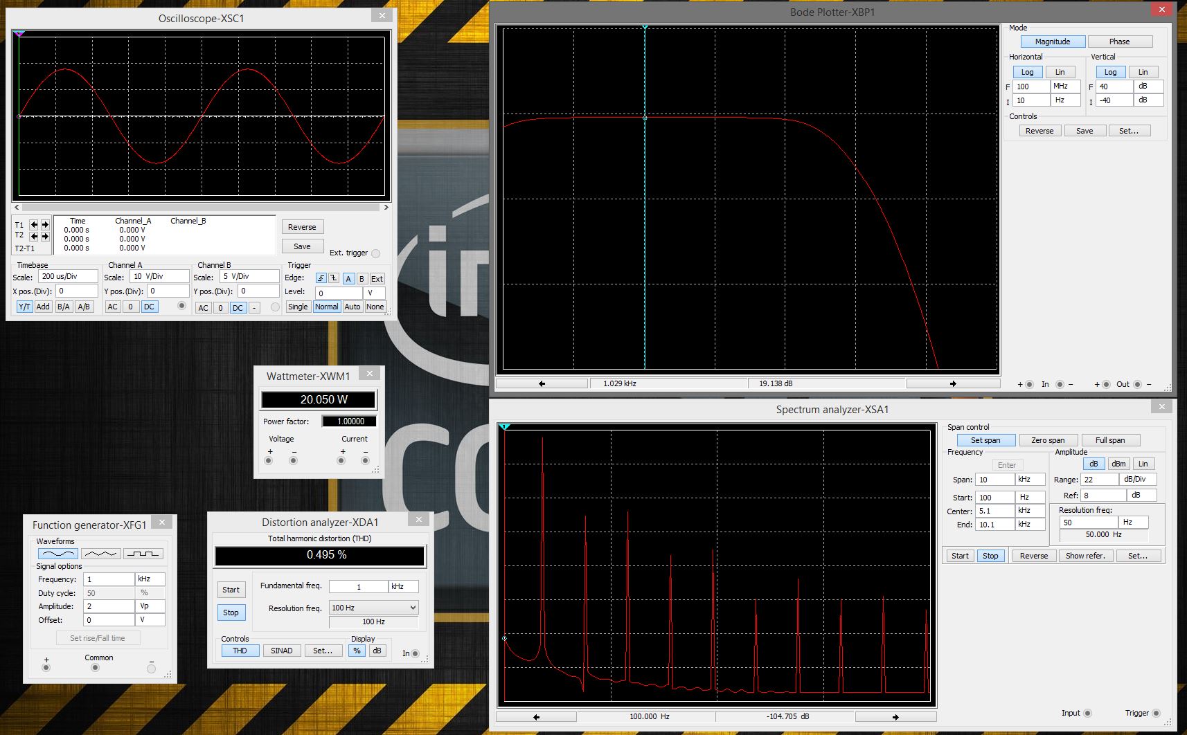This screenshot has width=1187, height=735.
Task: Click Bode plotter cyan cursor handle
Action: click(645, 27)
